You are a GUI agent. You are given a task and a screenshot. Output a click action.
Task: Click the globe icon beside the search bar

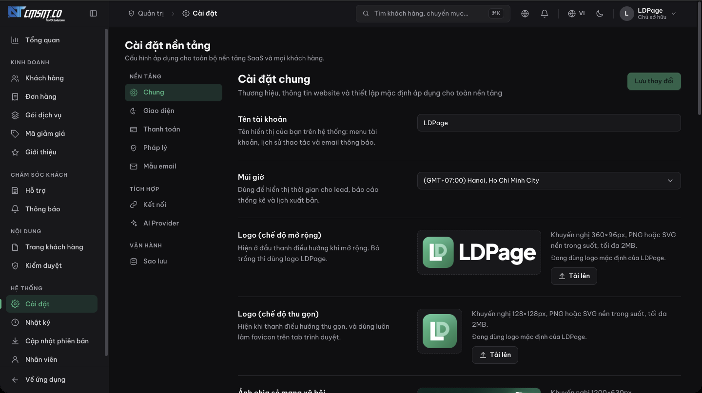525,14
